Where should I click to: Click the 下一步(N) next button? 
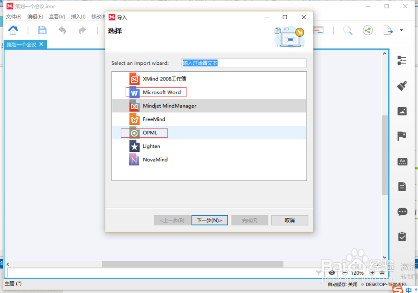point(209,220)
